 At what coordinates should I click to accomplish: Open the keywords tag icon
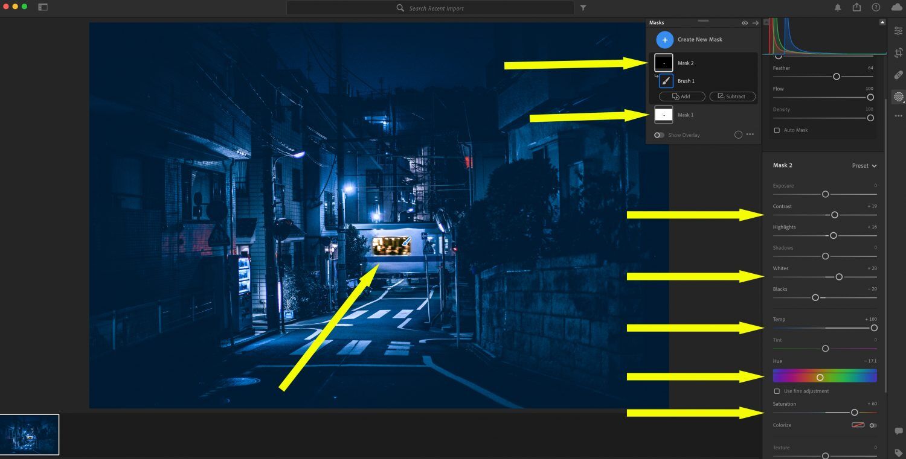898,452
